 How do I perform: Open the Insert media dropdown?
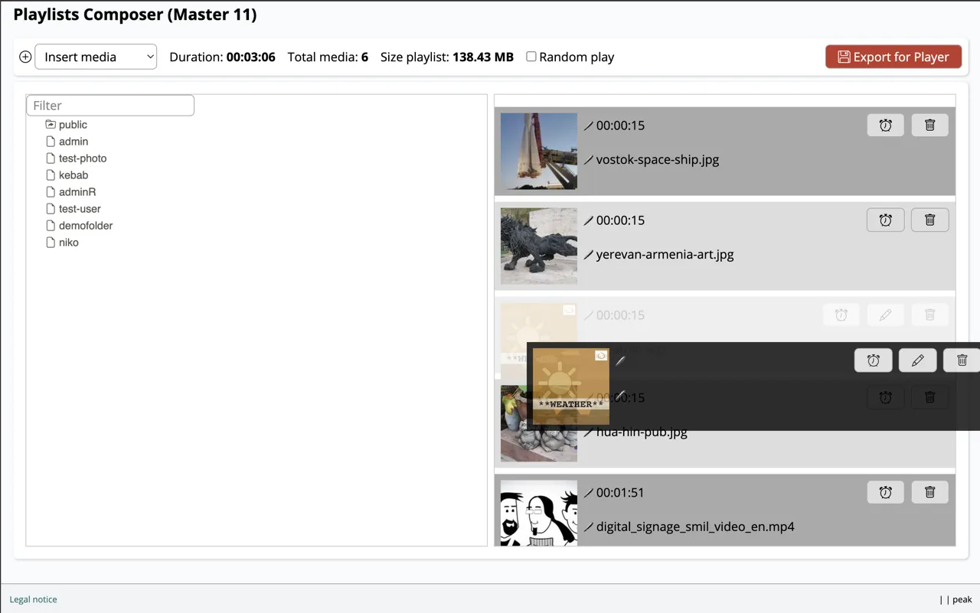[x=96, y=57]
